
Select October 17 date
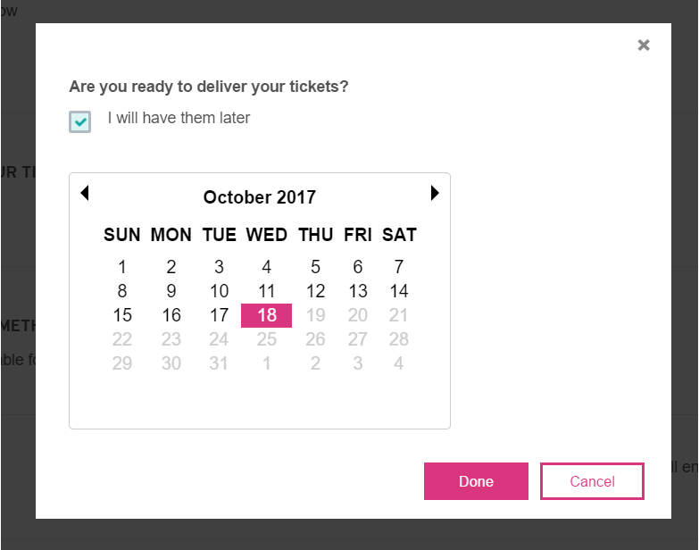tap(220, 315)
